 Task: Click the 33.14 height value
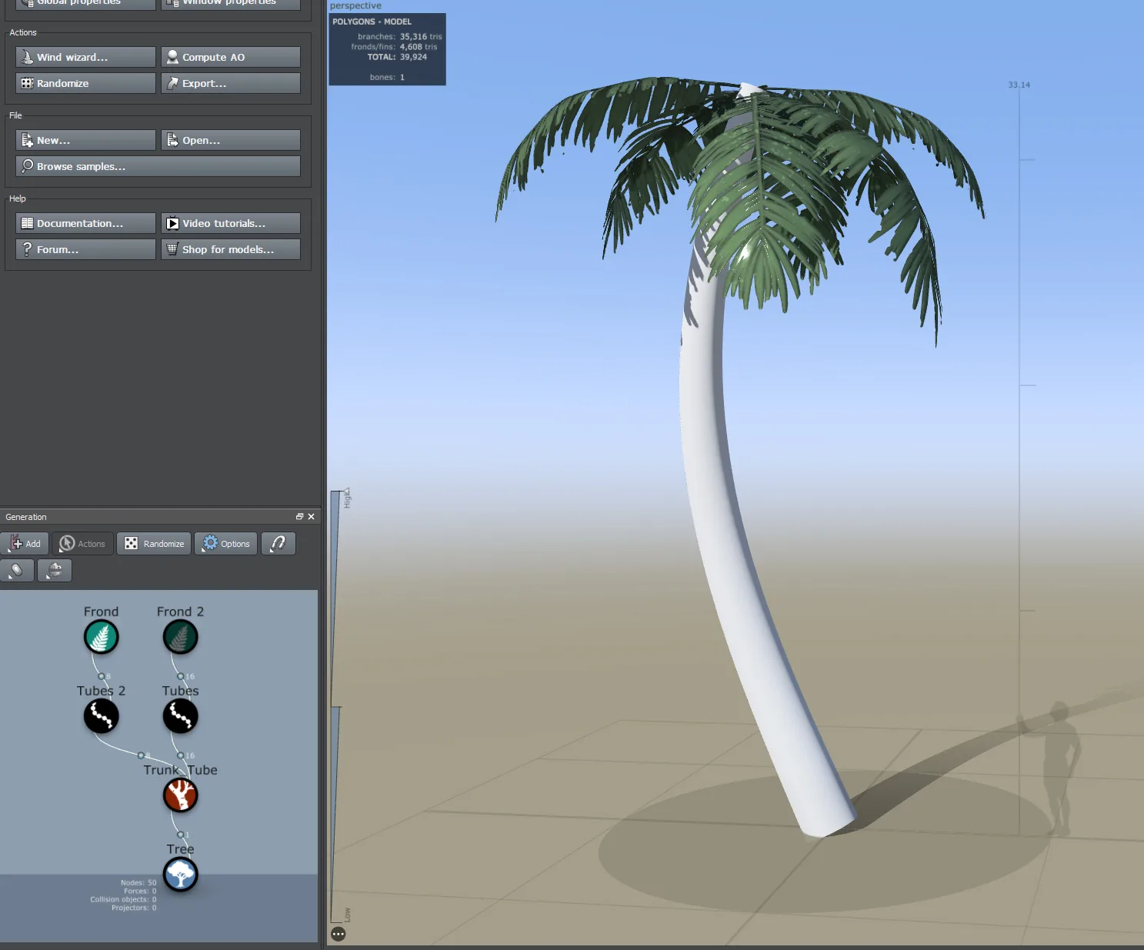click(1019, 85)
